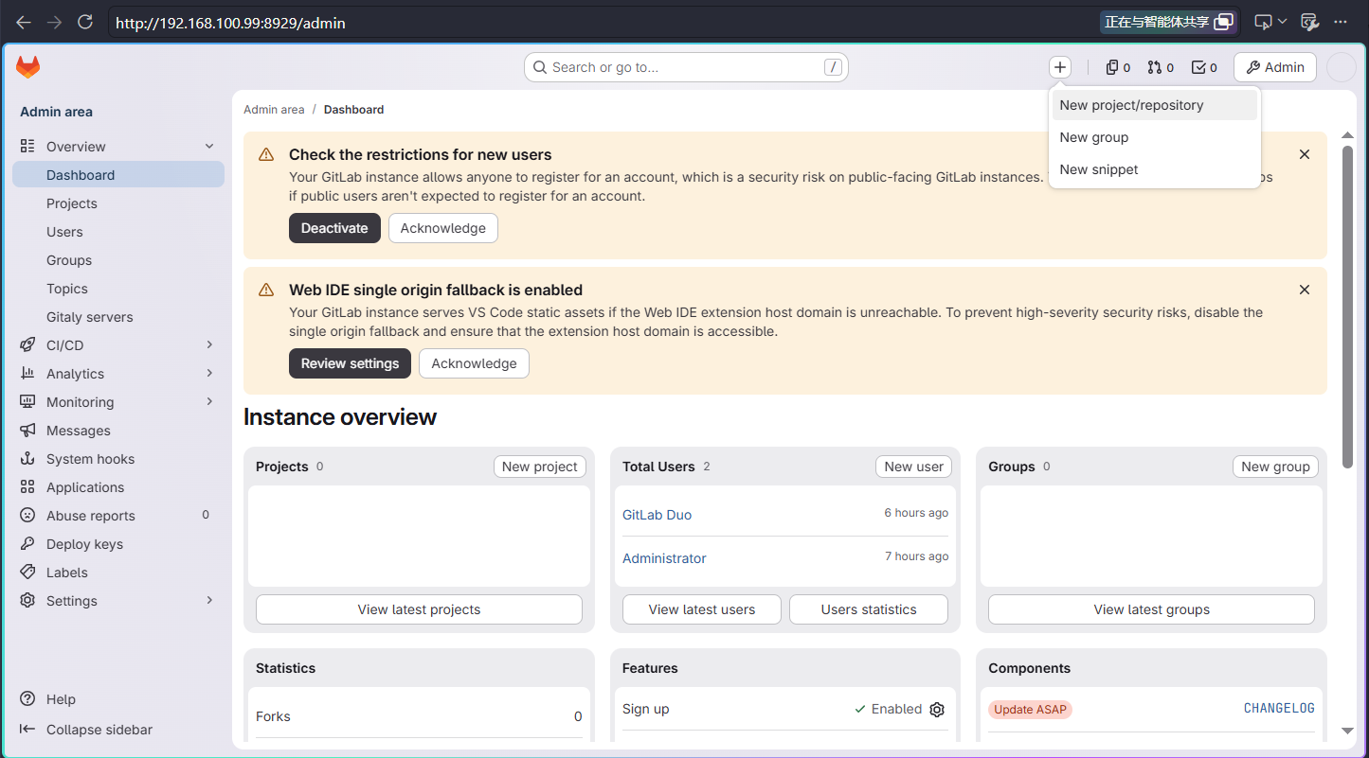This screenshot has width=1369, height=758.
Task: Focus the Search or go to field
Action: (x=686, y=67)
